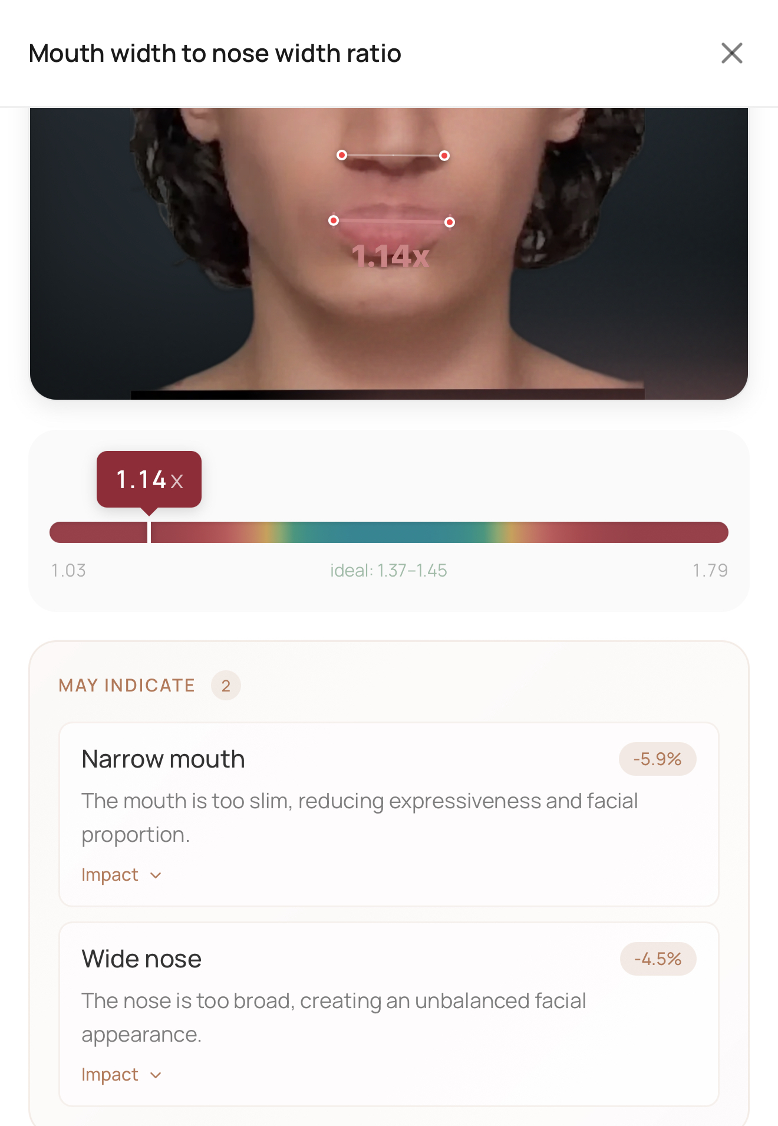Viewport: 778px width, 1126px height.
Task: Click the white indicator on ratio bar
Action: 149,532
